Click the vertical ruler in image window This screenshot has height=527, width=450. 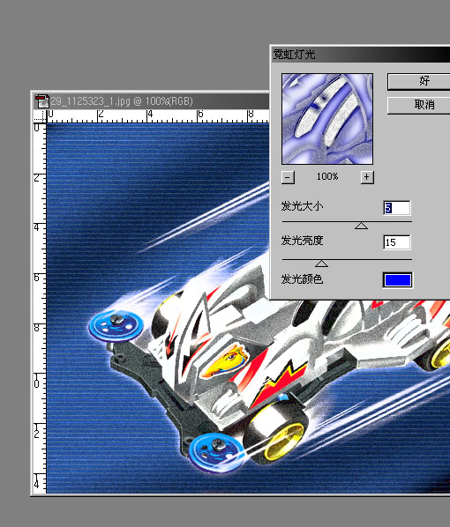40,308
